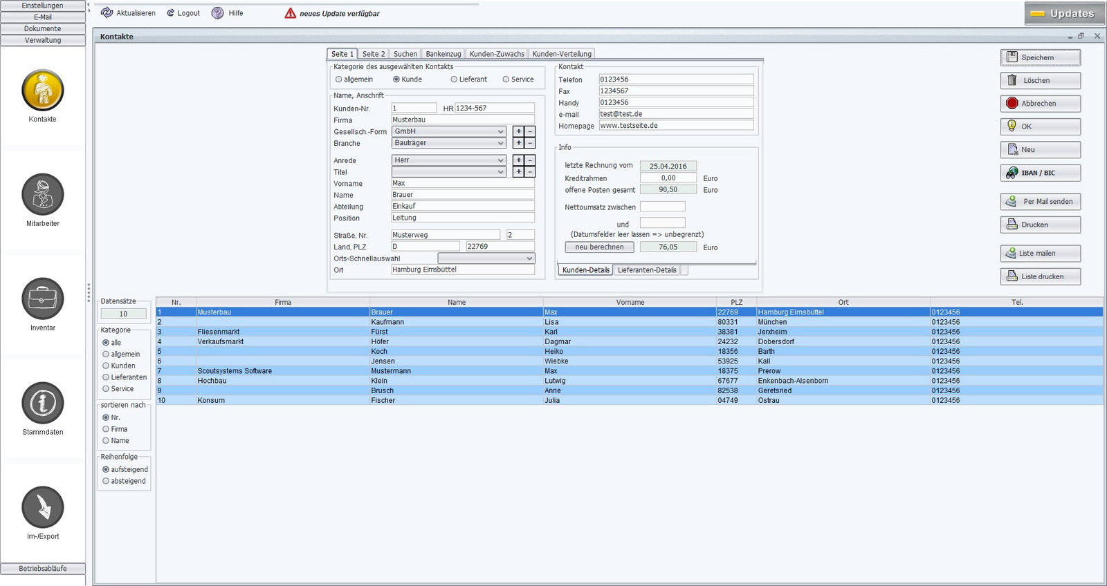Open the Kontakte module icon
Screen dimensions: 1107x586
click(x=43, y=91)
